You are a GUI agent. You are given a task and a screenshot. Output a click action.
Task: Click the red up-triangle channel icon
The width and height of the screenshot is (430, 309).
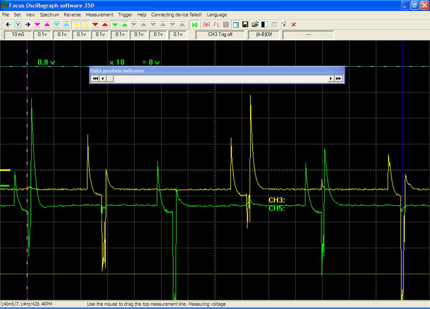click(x=105, y=25)
